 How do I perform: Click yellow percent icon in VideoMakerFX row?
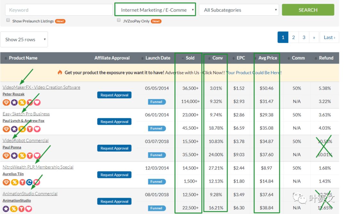[22, 102]
